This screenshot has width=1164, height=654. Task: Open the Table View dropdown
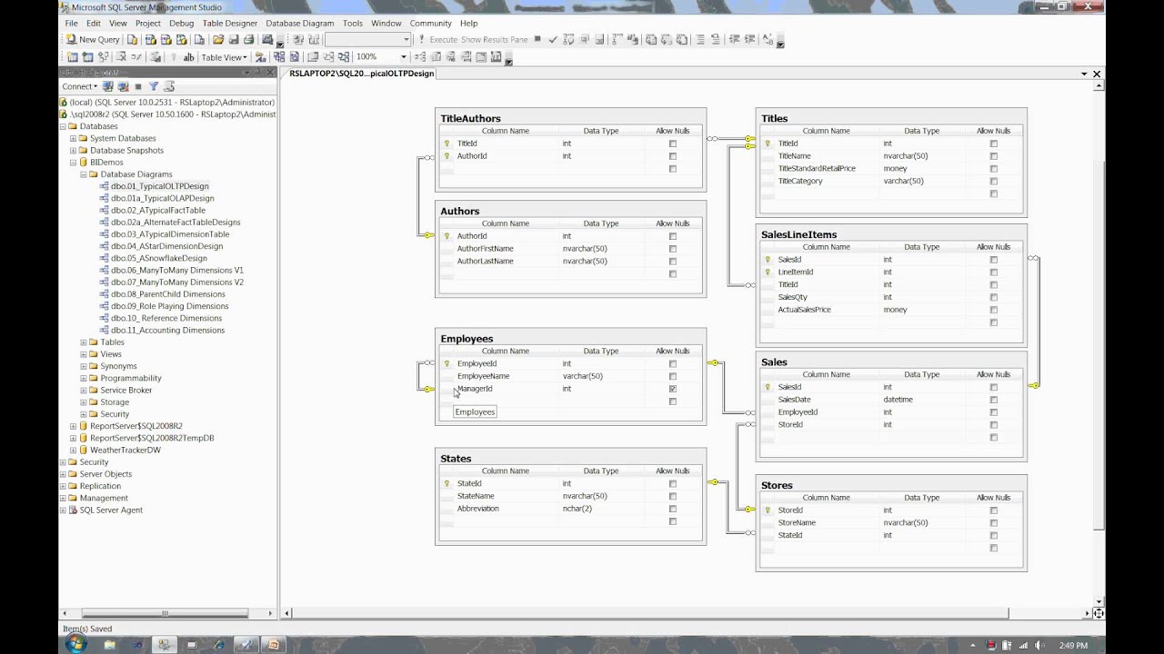point(223,57)
